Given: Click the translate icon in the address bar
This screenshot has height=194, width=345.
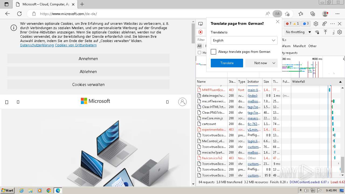Looking at the screenshot, I should [277, 14].
